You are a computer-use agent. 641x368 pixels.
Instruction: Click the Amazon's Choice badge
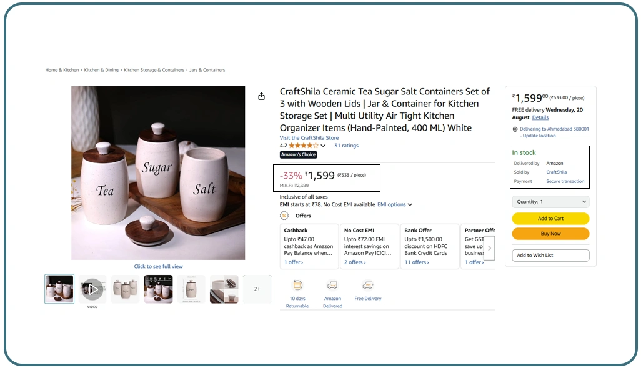tap(298, 154)
